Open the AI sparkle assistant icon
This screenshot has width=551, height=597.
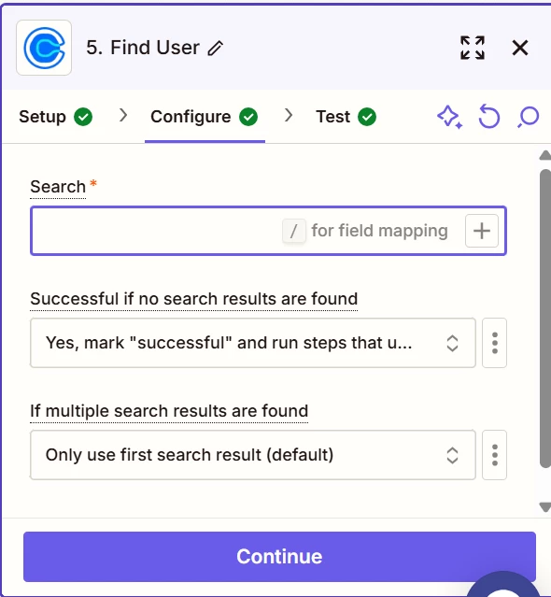click(450, 117)
